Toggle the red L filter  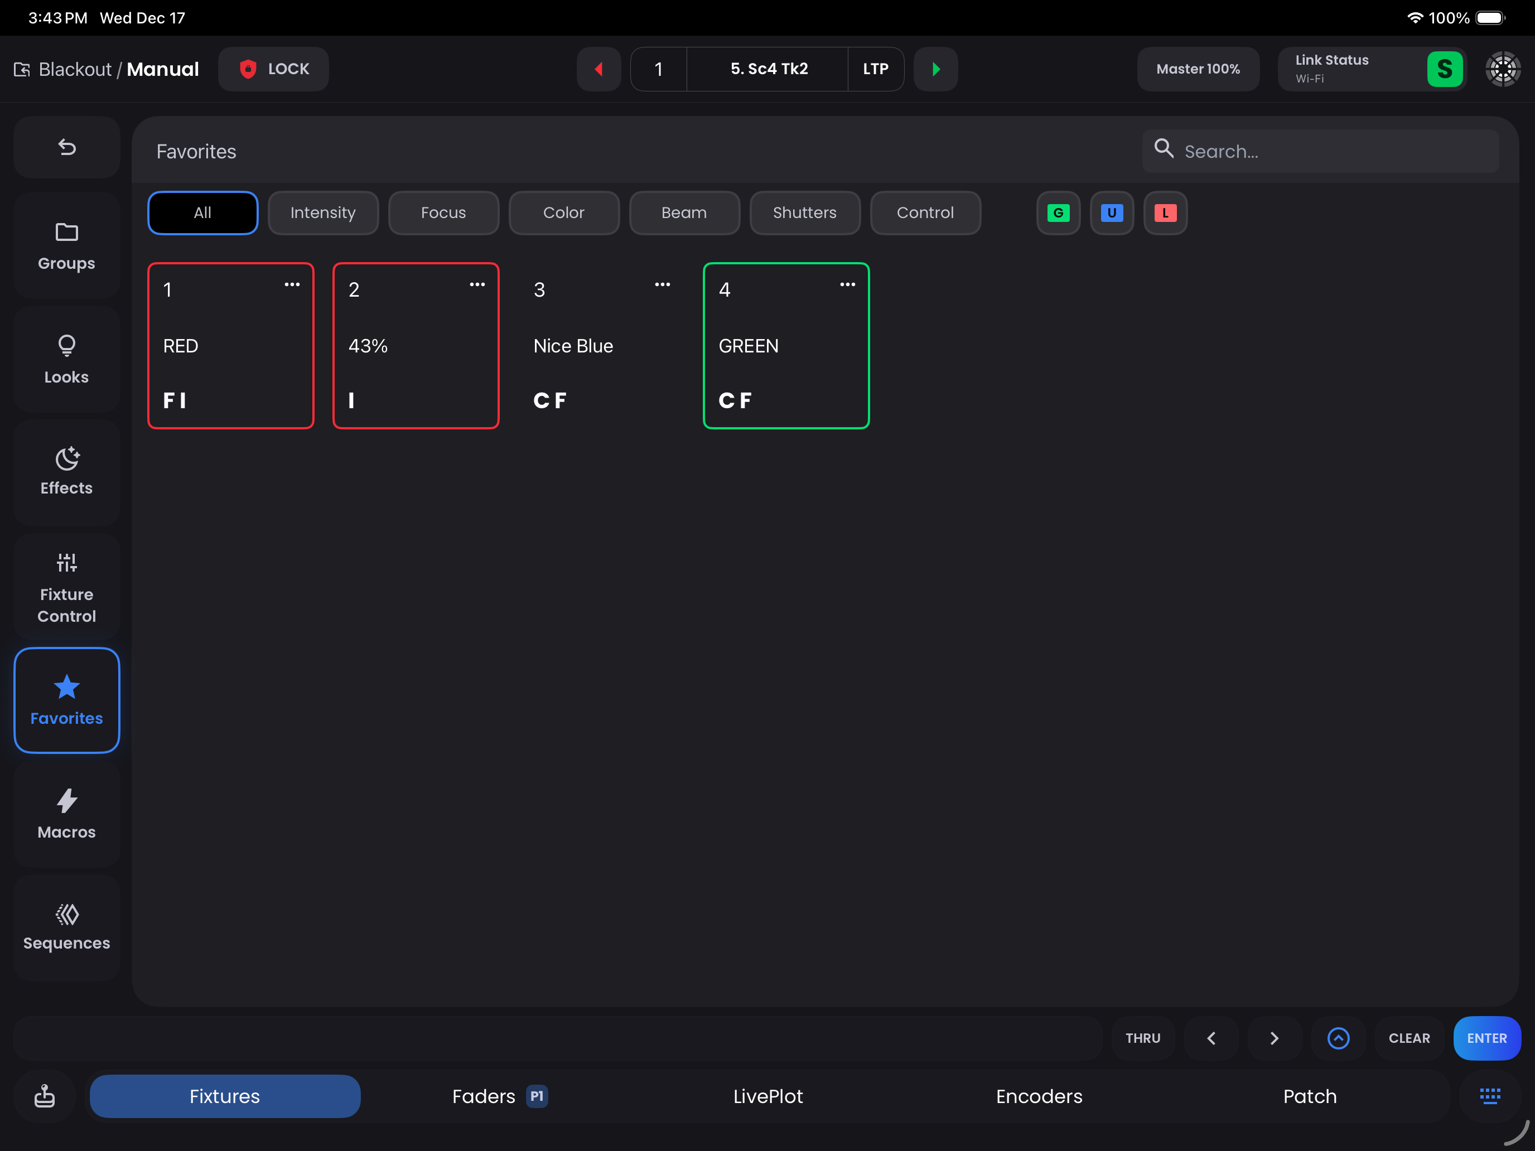pos(1165,213)
